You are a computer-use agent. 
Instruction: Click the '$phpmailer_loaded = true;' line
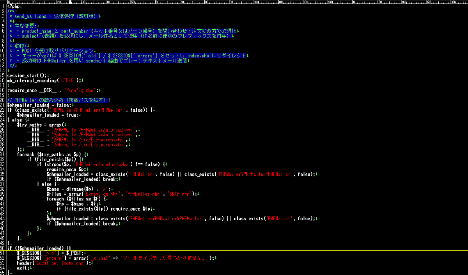tap(49, 115)
